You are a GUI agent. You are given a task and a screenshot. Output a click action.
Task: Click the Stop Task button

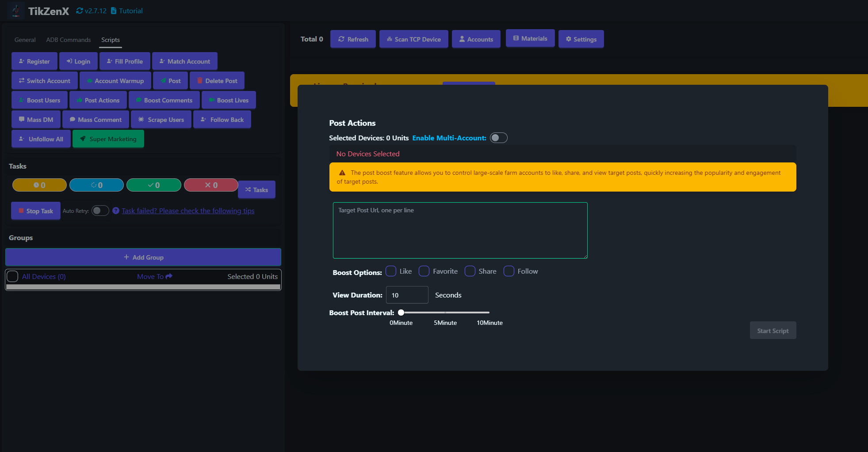click(36, 211)
